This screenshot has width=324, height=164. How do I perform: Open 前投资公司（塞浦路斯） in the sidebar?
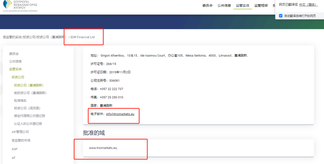30,93
